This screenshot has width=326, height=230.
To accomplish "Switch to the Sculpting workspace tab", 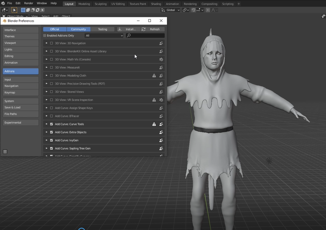I will (x=100, y=4).
